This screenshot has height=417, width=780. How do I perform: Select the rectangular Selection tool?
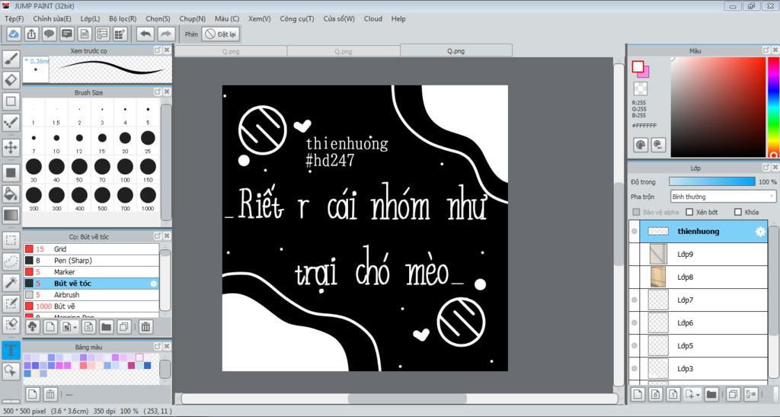pos(11,240)
